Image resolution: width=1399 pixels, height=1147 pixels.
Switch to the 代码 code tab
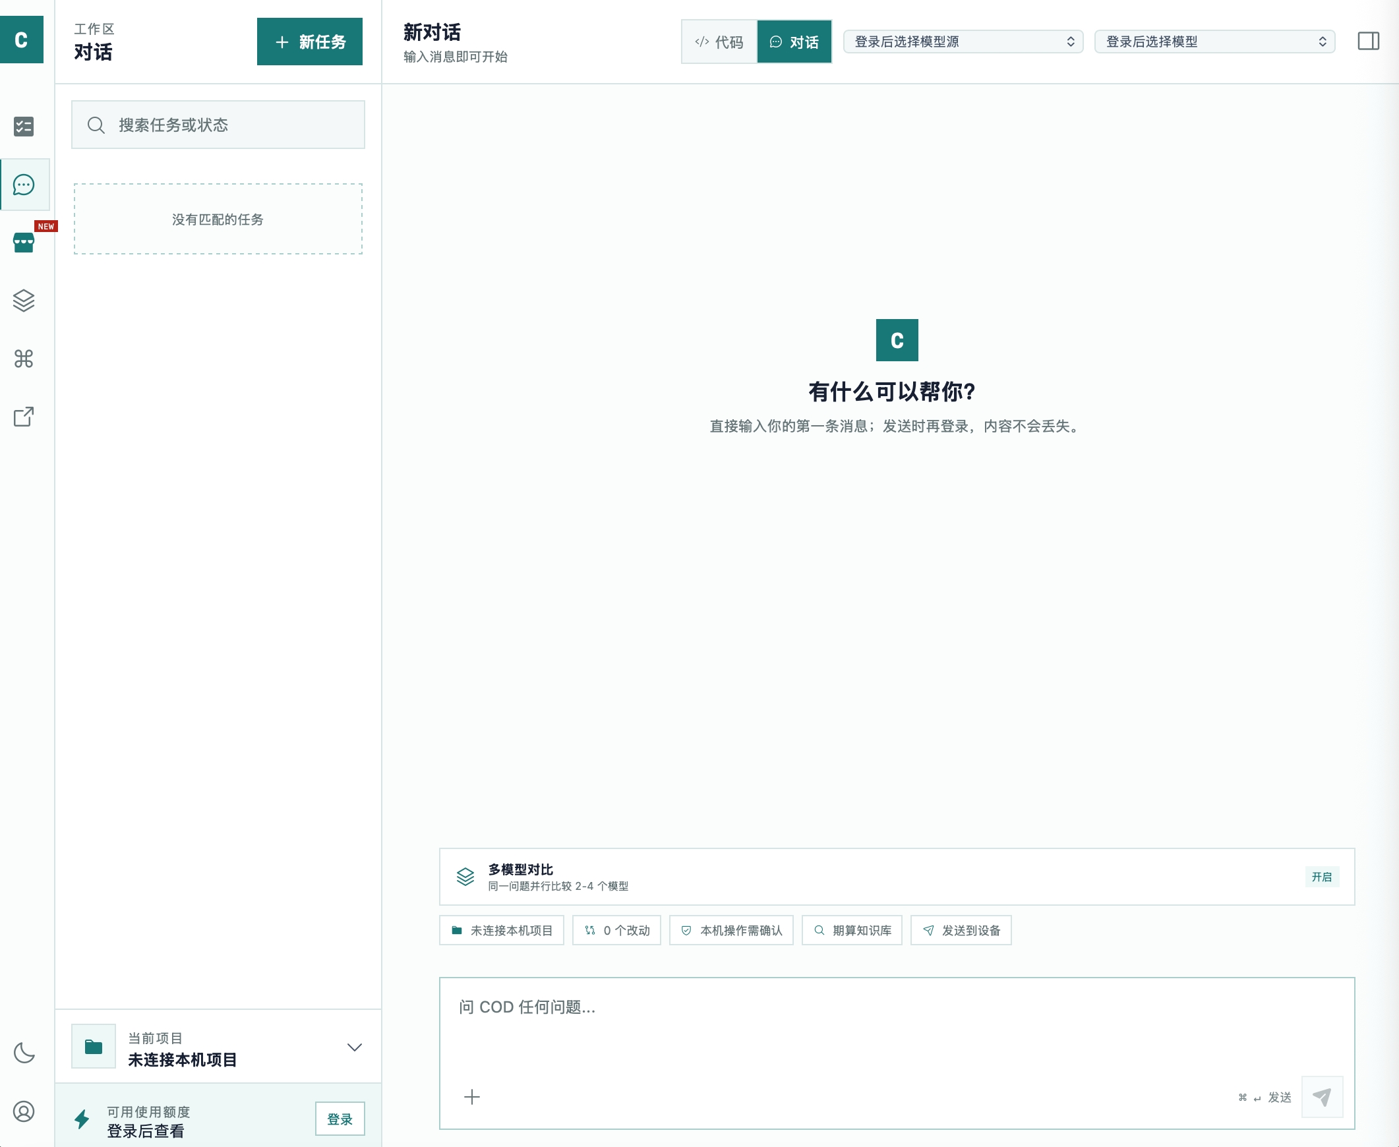719,42
